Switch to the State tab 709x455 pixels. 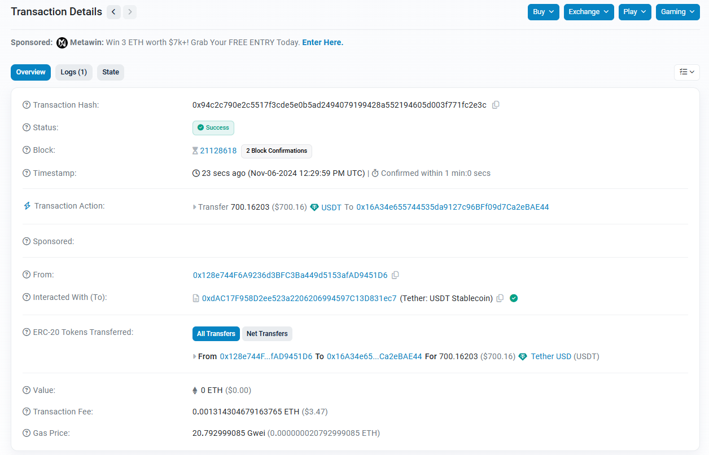coord(111,72)
